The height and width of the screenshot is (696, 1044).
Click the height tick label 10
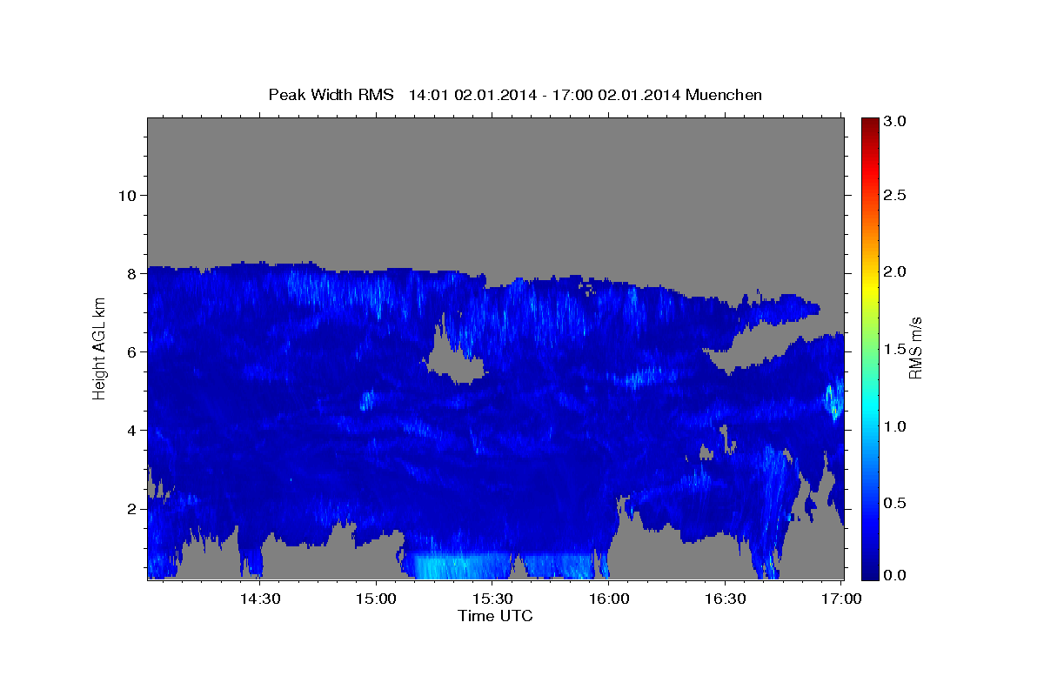pyautogui.click(x=126, y=195)
